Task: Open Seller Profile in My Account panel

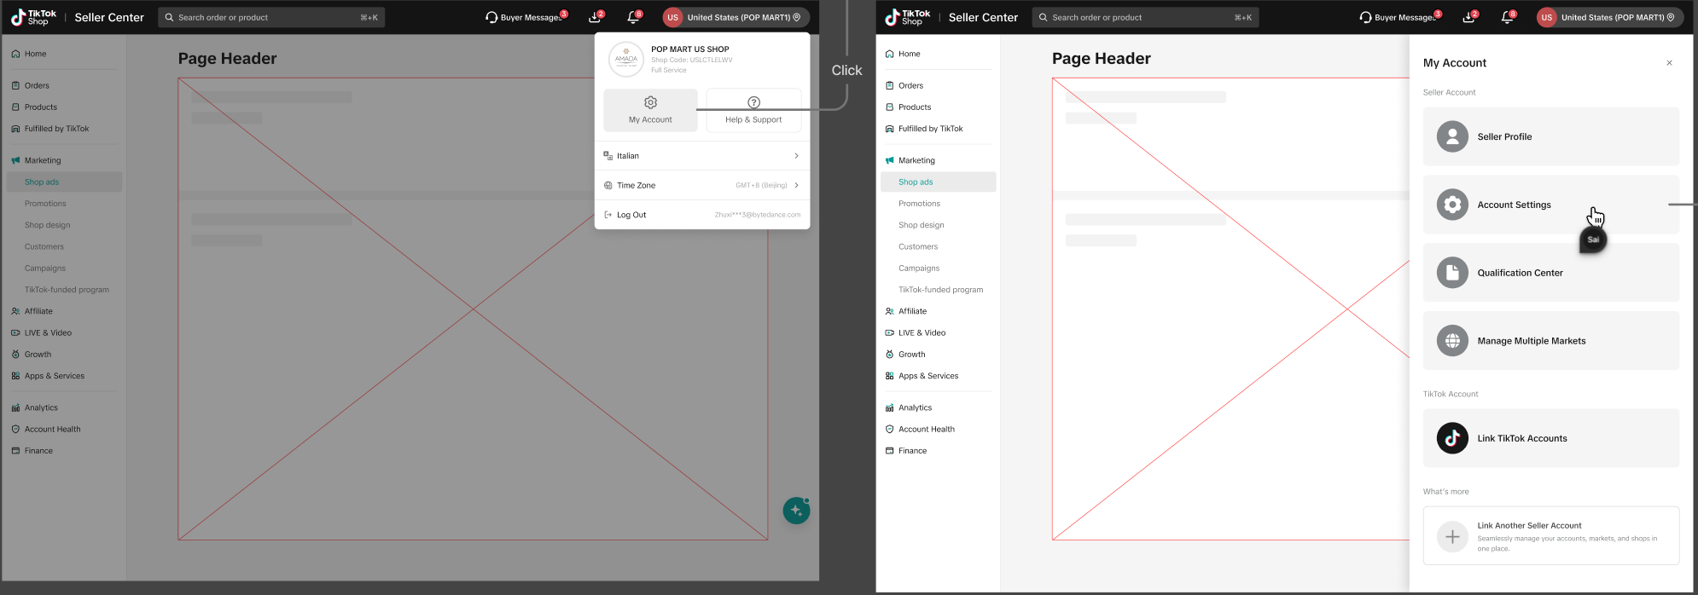Action: (1550, 136)
